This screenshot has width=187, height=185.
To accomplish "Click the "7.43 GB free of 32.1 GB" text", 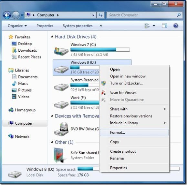I will tap(89, 55).
